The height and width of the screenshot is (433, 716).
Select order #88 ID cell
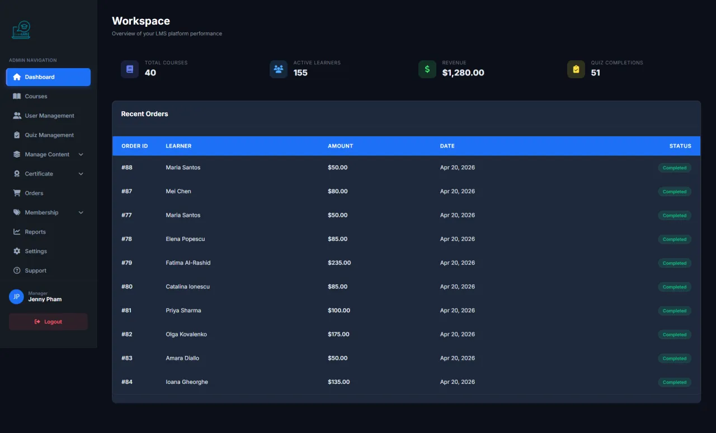click(127, 168)
